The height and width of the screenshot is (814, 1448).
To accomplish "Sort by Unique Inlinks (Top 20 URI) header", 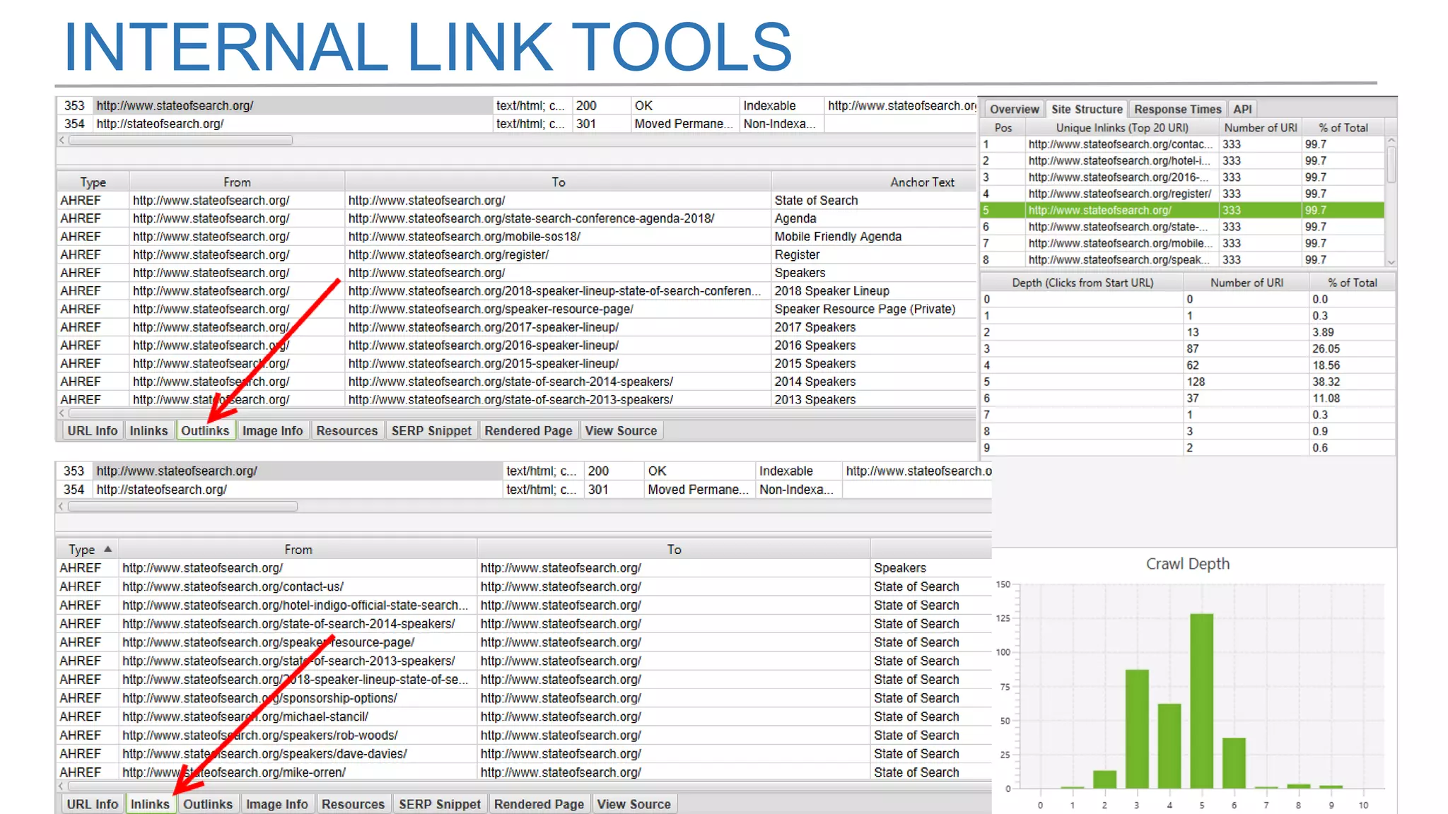I will [x=1122, y=128].
